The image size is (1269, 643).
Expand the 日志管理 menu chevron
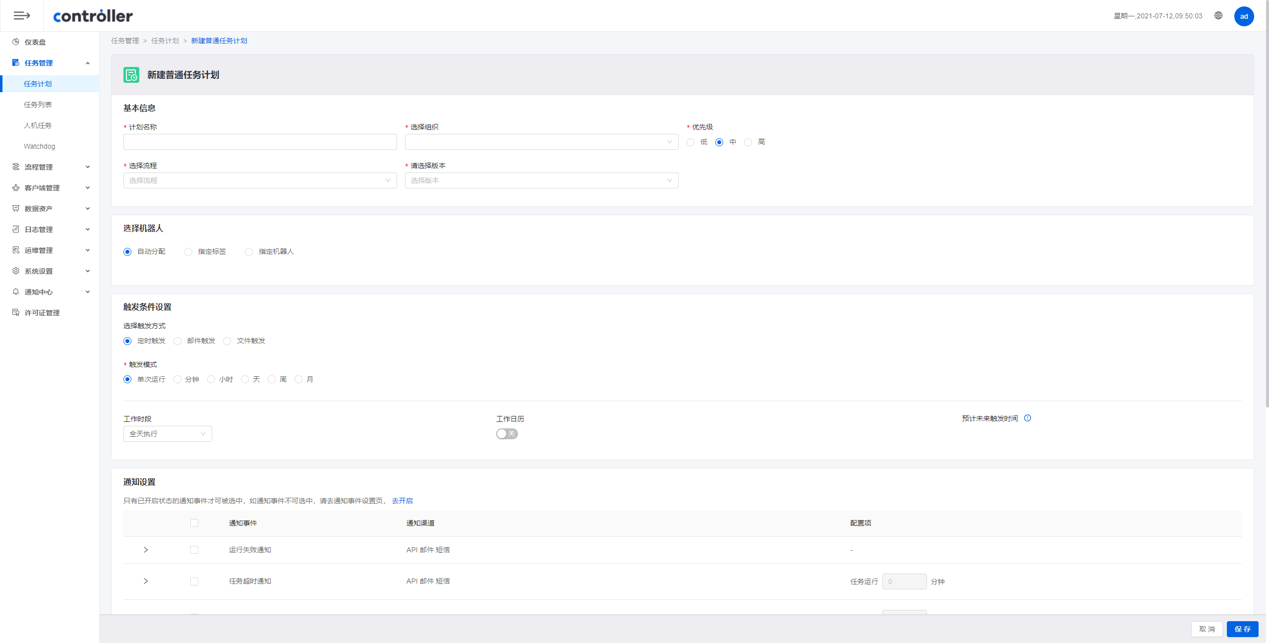pos(88,230)
